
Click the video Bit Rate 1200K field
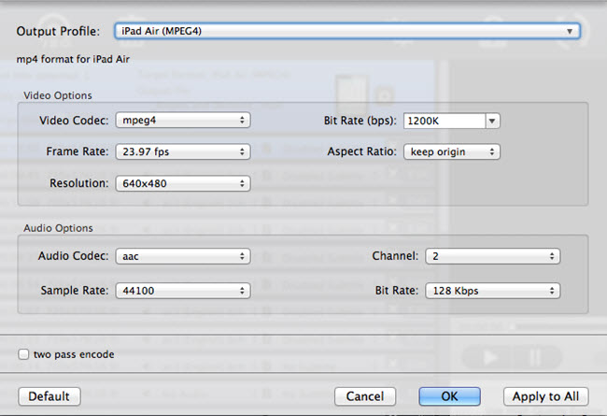(x=445, y=121)
